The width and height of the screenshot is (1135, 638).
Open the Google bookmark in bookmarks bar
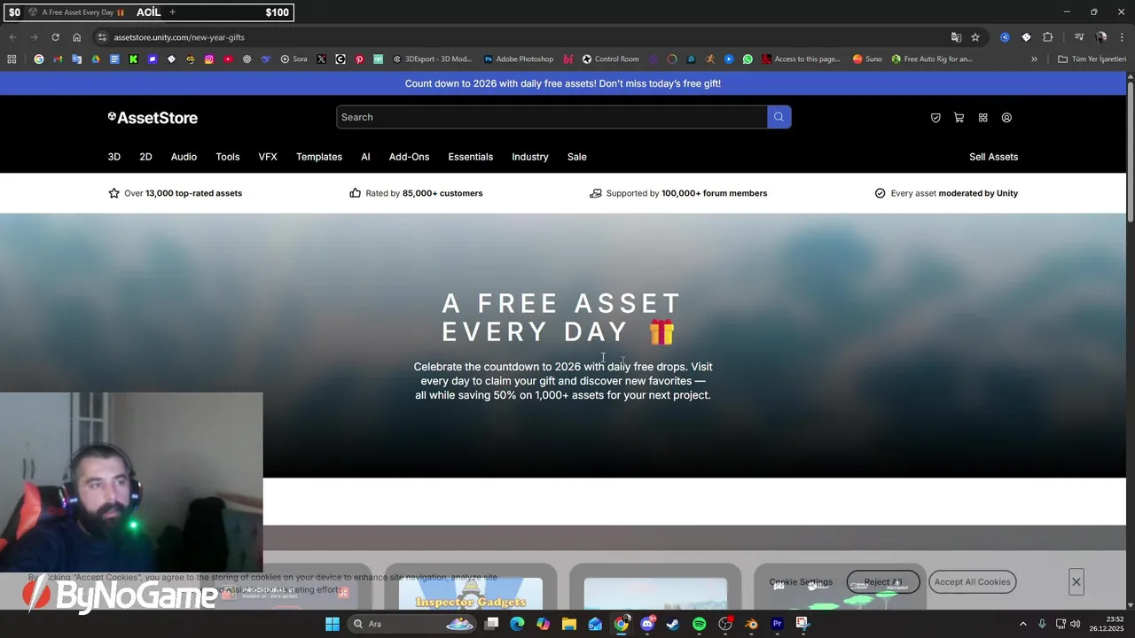pyautogui.click(x=39, y=59)
